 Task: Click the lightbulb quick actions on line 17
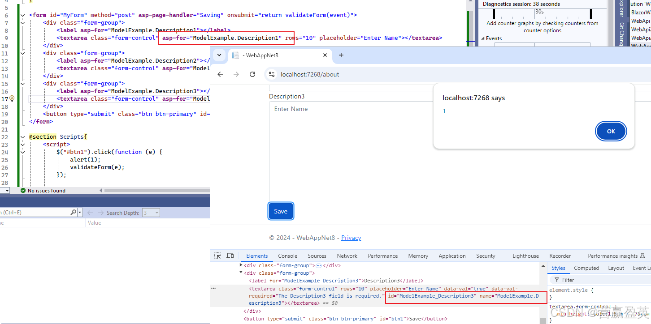coord(11,98)
